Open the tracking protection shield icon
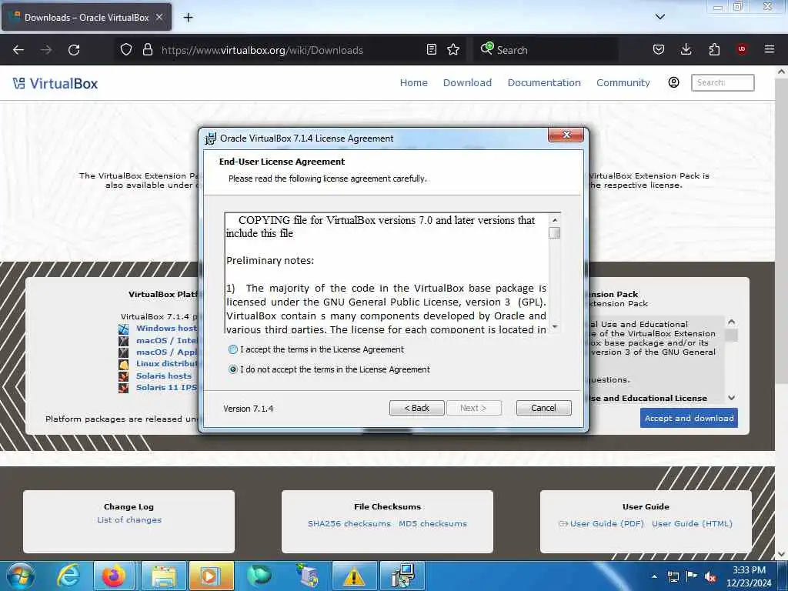This screenshot has width=788, height=591. (x=126, y=50)
